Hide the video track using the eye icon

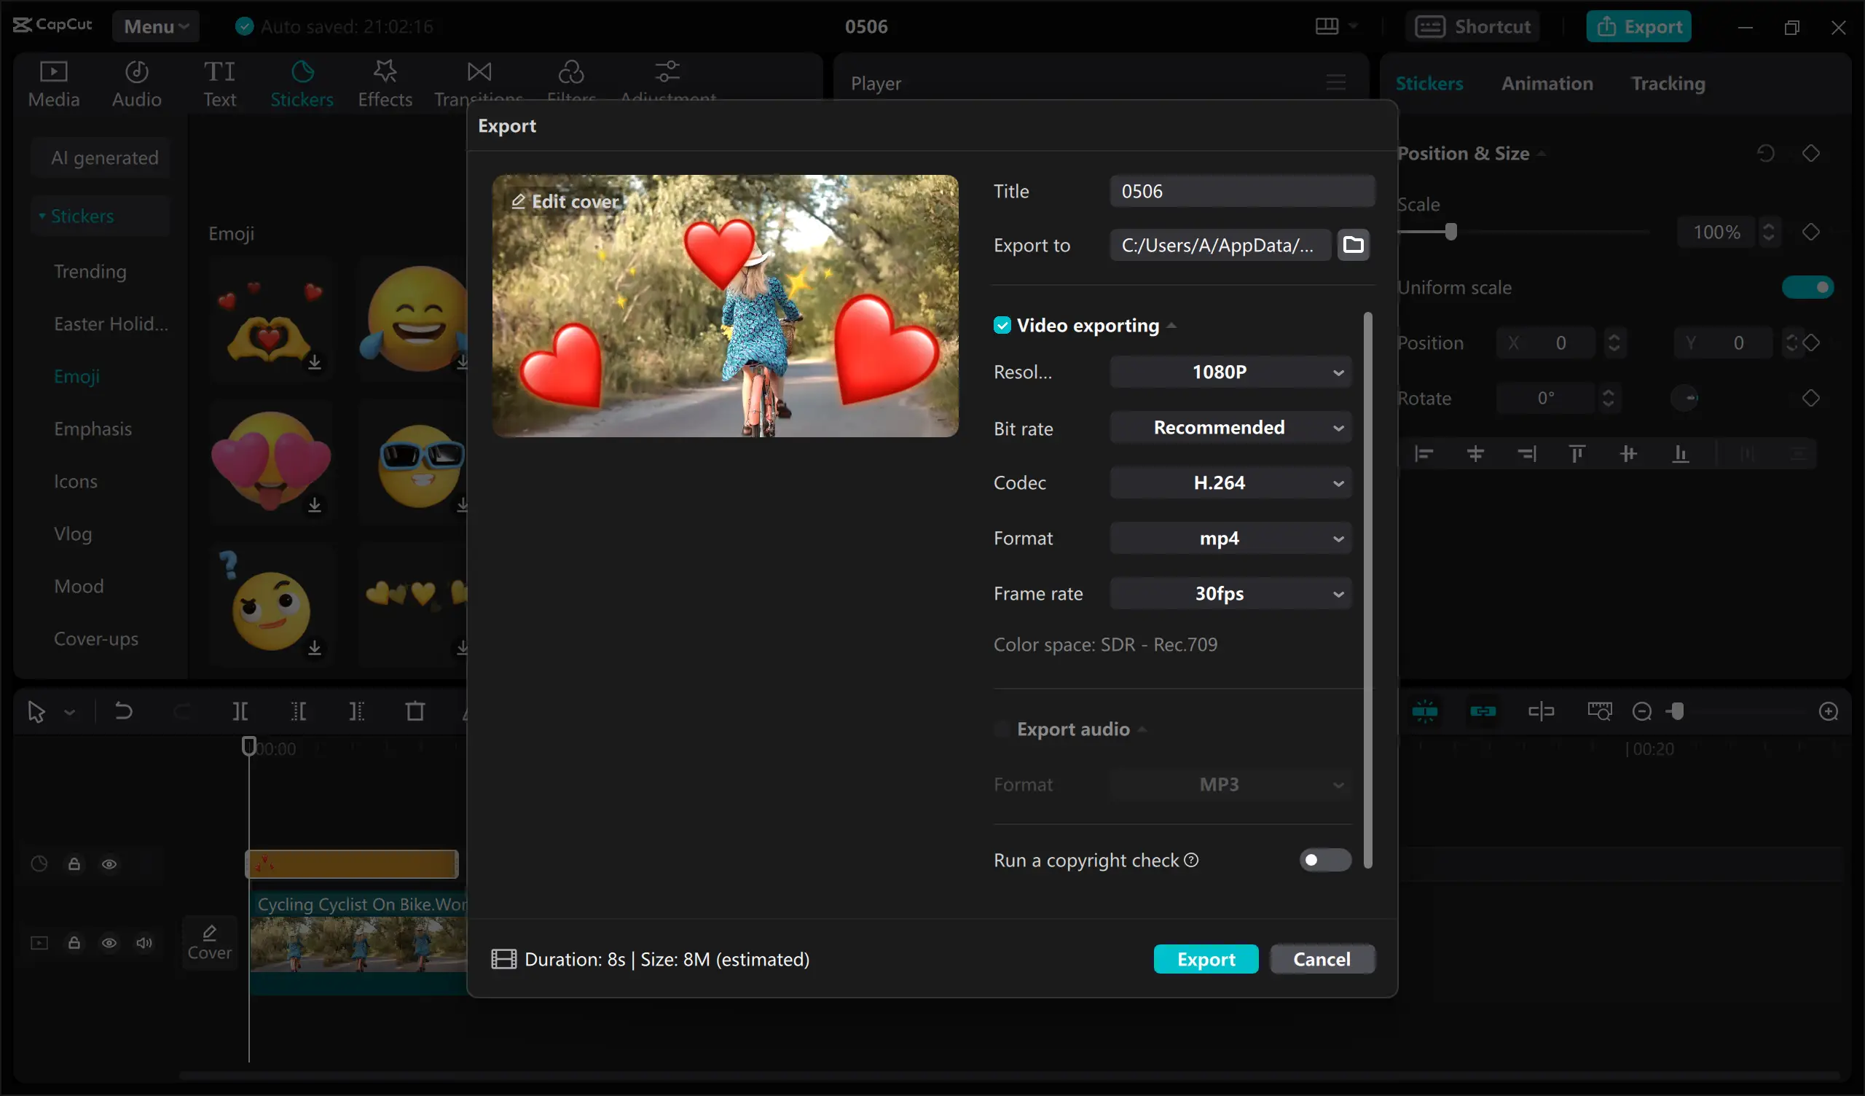109,943
